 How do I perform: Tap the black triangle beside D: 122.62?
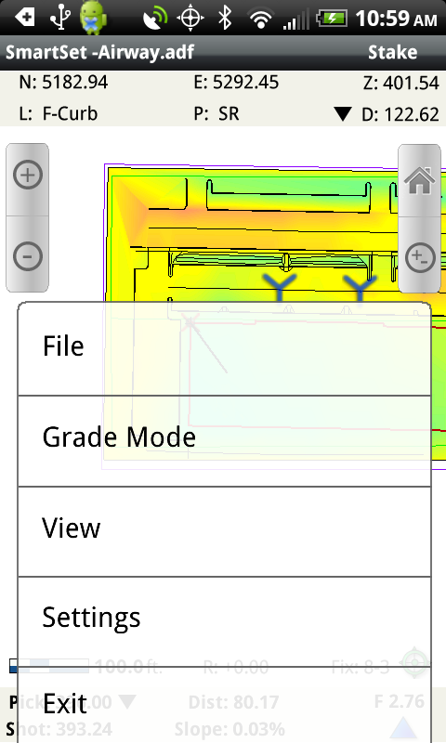(x=343, y=114)
